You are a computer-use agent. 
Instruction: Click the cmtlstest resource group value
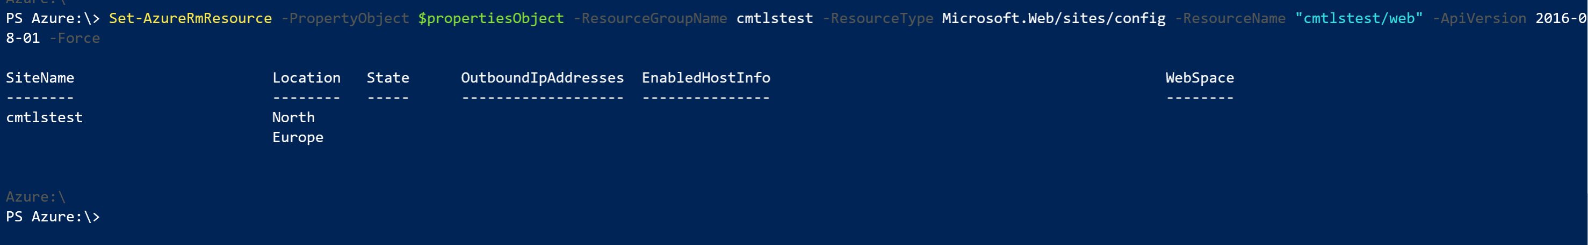click(x=774, y=18)
